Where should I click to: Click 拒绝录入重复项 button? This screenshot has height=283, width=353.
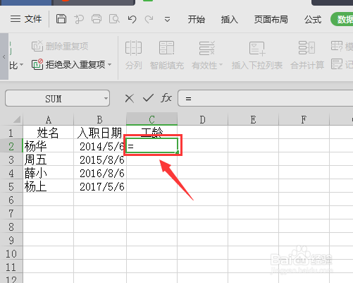[68, 64]
